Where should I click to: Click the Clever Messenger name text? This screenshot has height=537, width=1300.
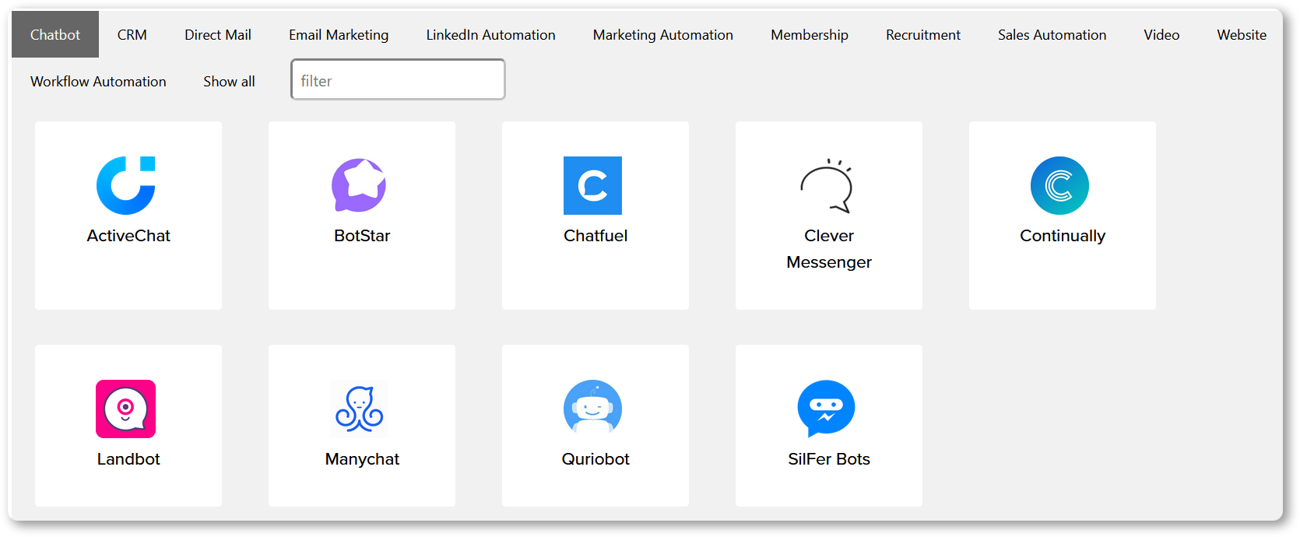(829, 249)
